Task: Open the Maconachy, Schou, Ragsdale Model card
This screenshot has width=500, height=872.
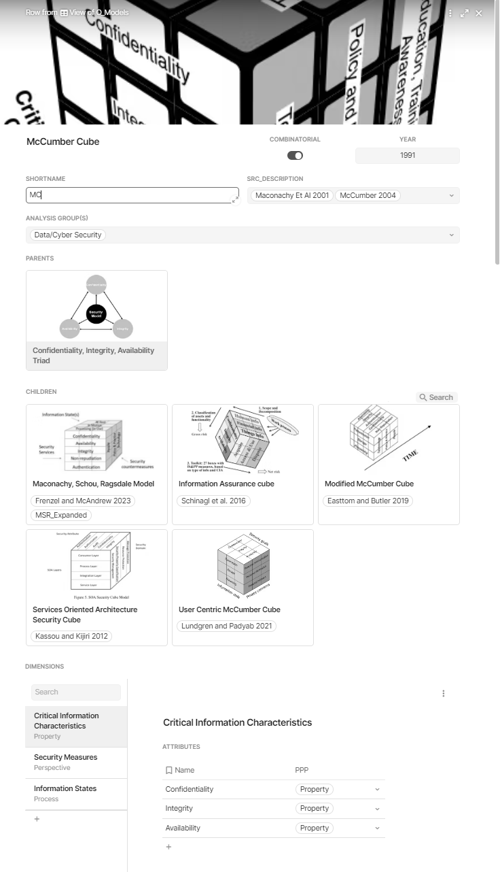Action: 96,465
